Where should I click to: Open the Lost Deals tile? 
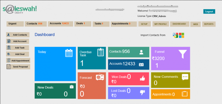pyautogui.click(x=128, y=93)
